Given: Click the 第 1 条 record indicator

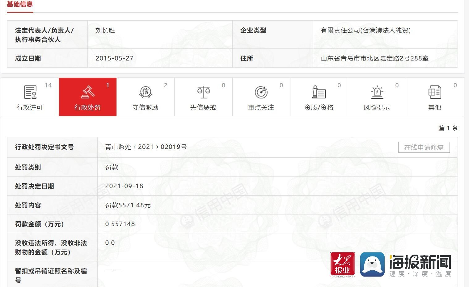Looking at the screenshot, I should [x=448, y=128].
